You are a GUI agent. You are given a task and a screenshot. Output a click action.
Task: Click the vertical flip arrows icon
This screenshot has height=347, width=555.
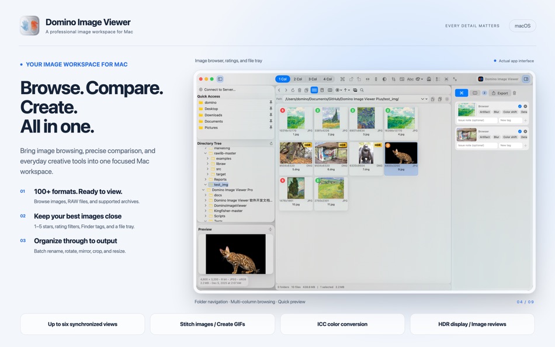[376, 79]
